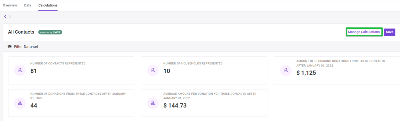Click the person icon for Number of Donations
Screen dimensions: 400x121
(x=20, y=103)
